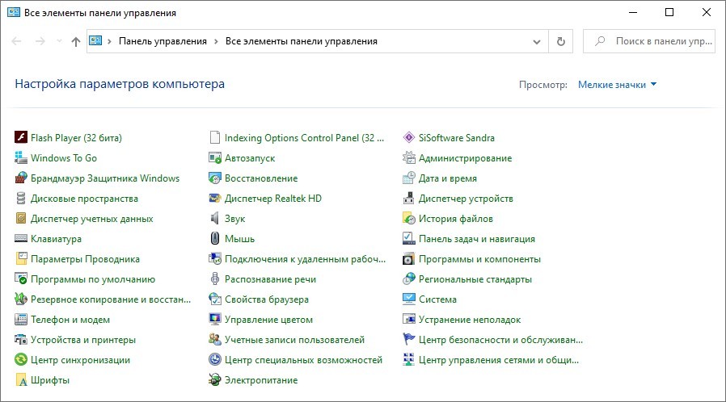The height and width of the screenshot is (402, 726).
Task: Open Система
Action: (437, 299)
